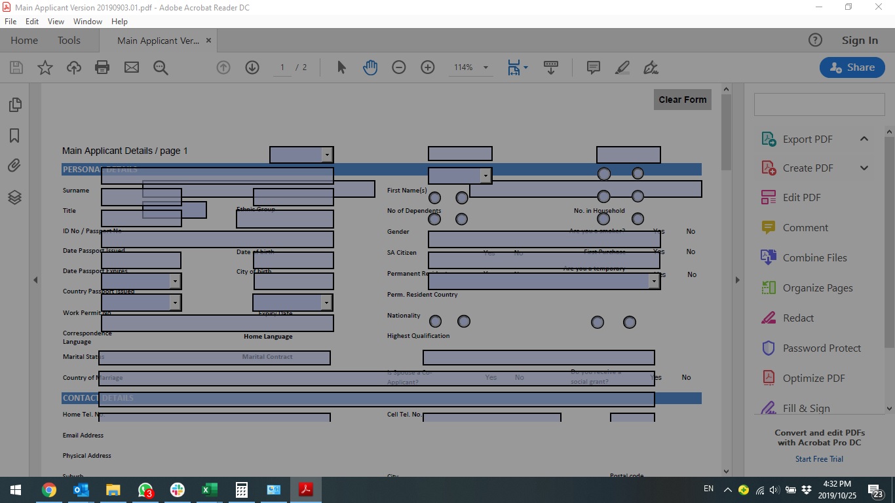This screenshot has width=895, height=503.
Task: Select the first Nationality row radio button
Action: click(x=435, y=322)
